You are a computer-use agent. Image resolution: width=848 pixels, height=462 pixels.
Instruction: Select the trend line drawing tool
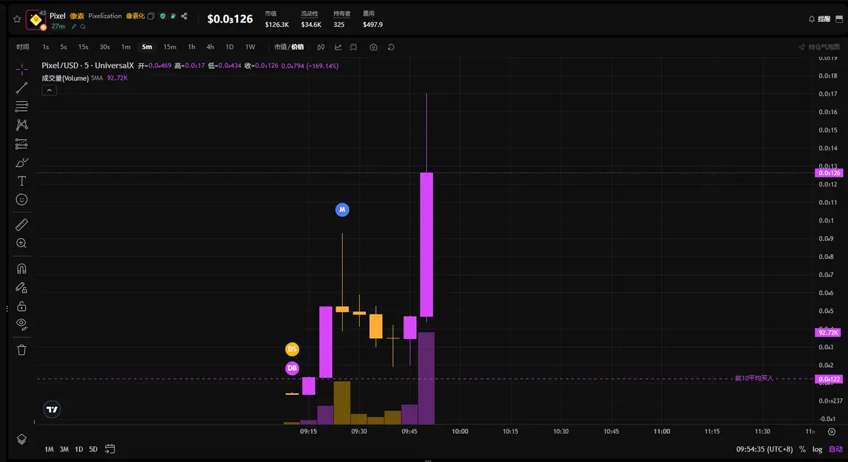22,88
